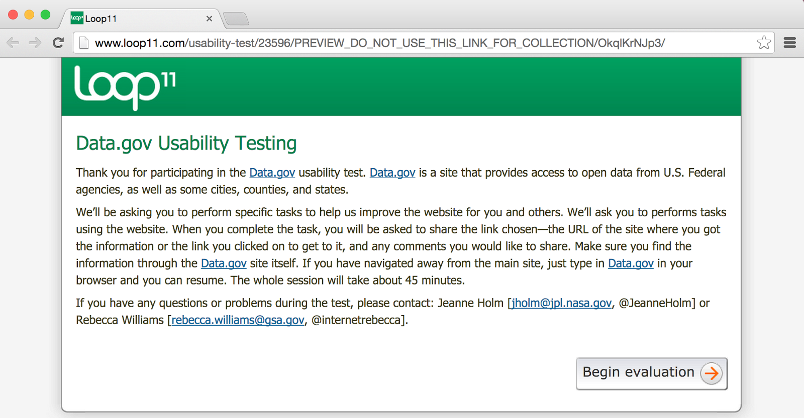Click the URL address bar

pos(402,43)
